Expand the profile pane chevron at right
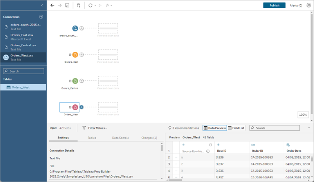This screenshot has width=314, height=182. pos(309,127)
